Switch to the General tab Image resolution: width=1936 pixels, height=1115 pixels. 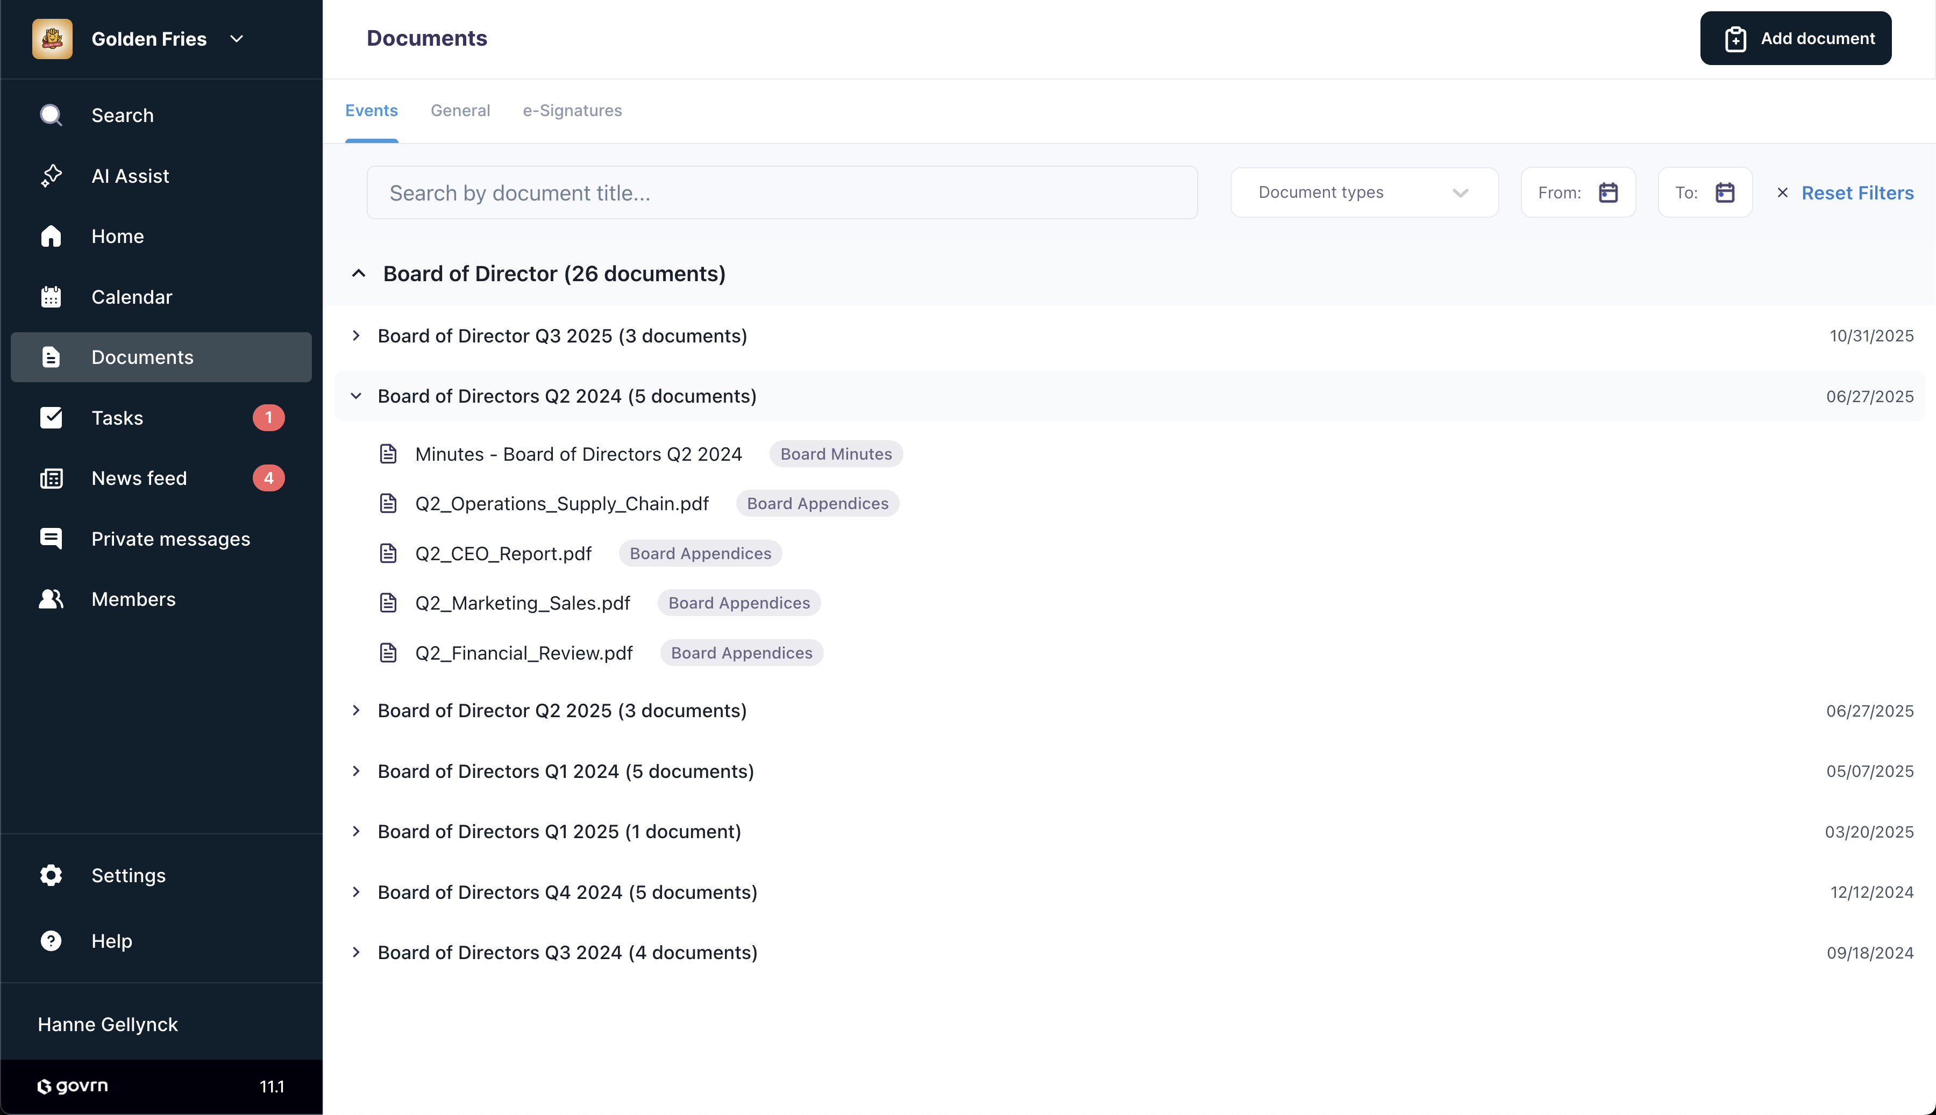460,110
